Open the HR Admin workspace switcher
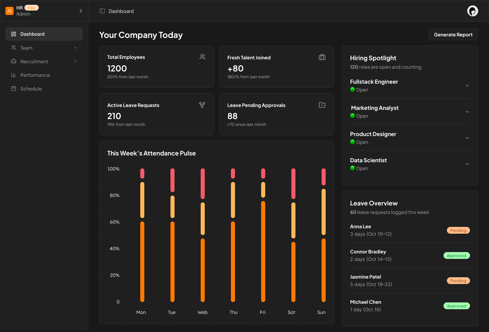Image resolution: width=489 pixels, height=332 pixels. tap(80, 11)
